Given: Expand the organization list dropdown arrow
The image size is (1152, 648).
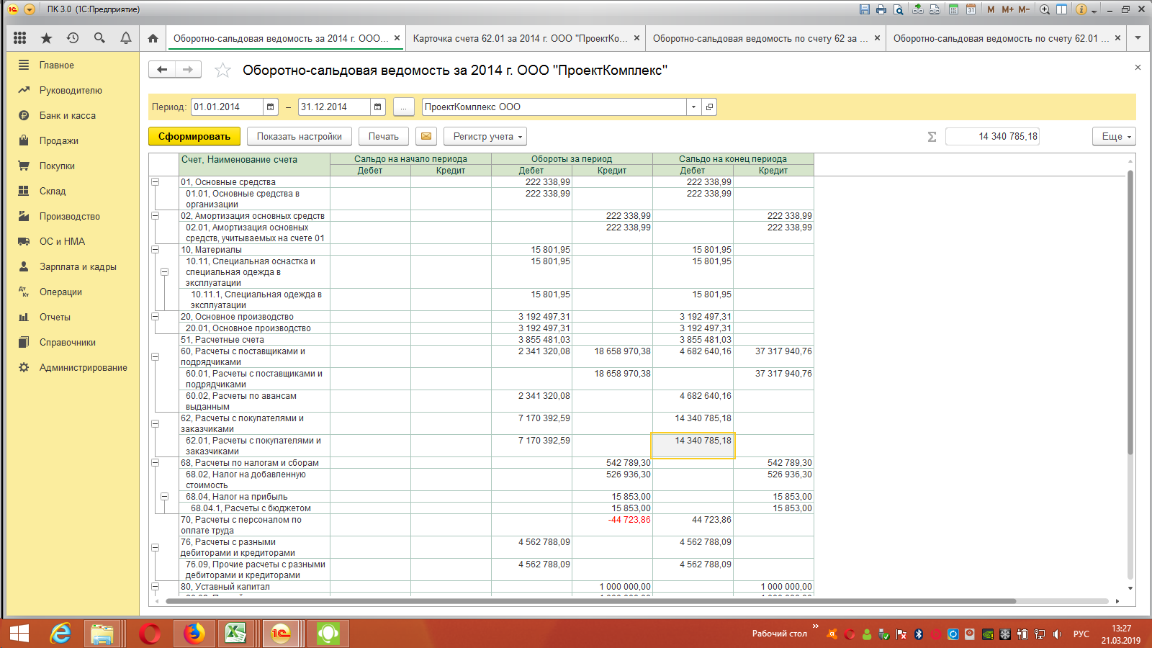Looking at the screenshot, I should pyautogui.click(x=693, y=107).
